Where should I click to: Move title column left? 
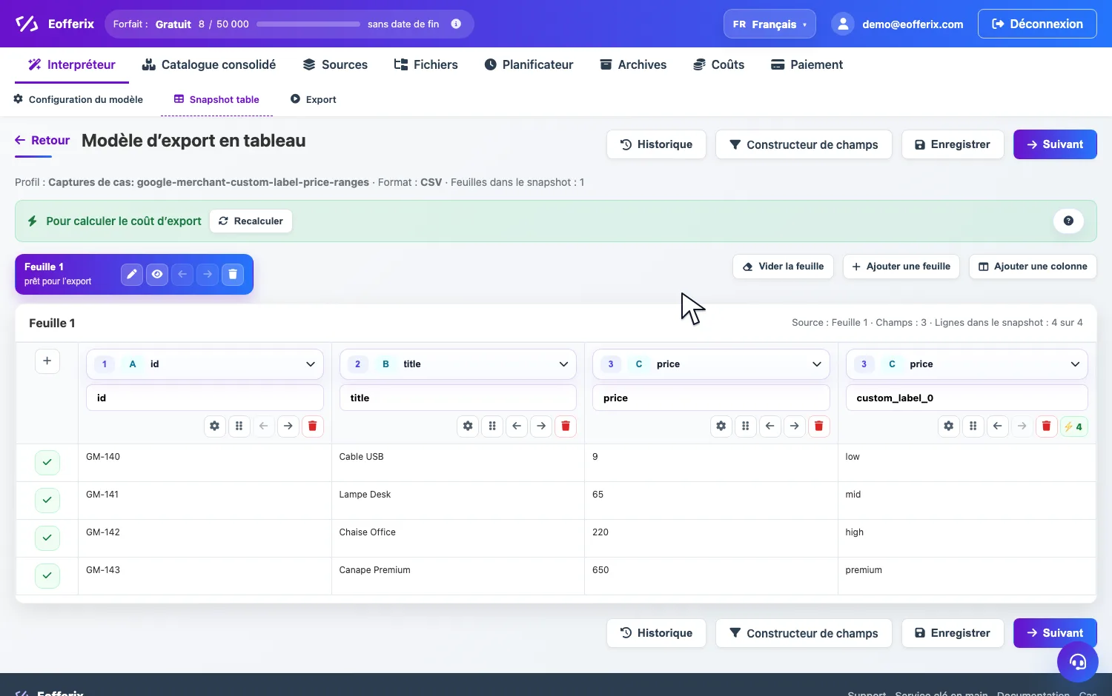coord(517,426)
